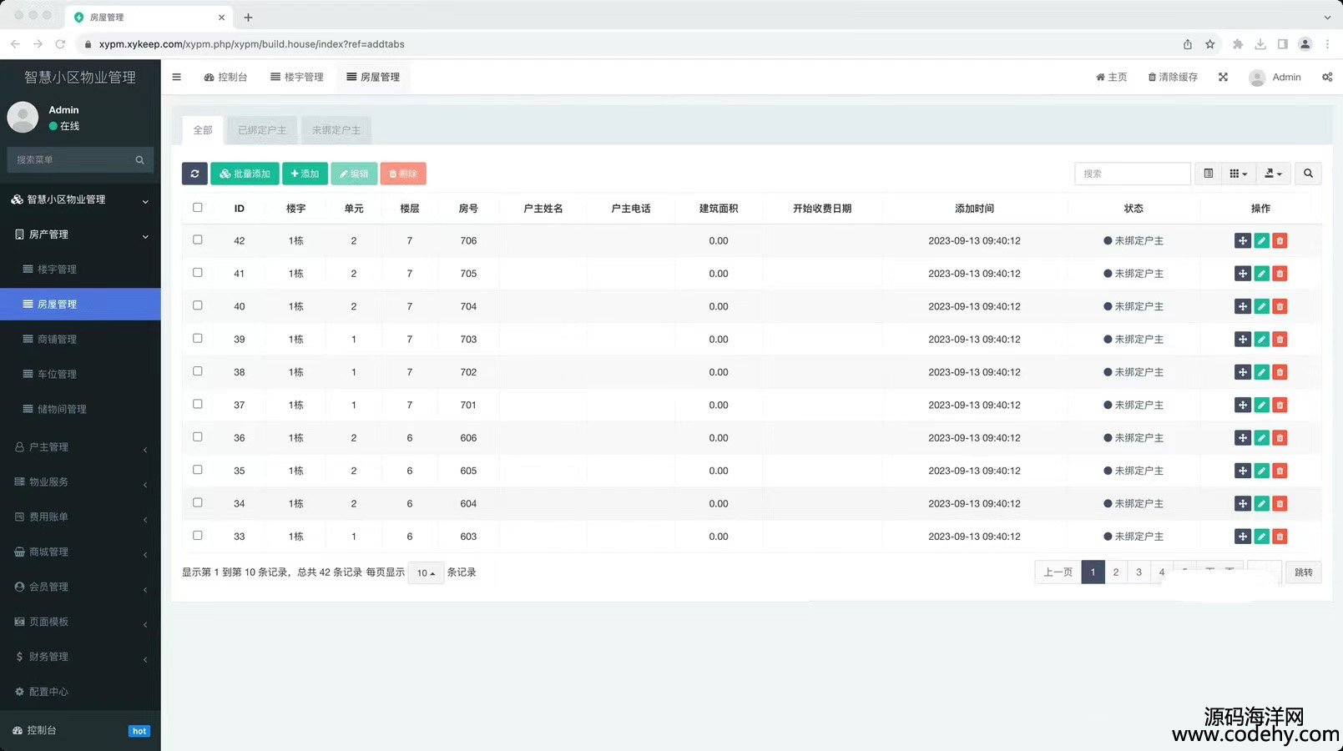The image size is (1343, 751).
Task: Click the red delete icon for room 706
Action: click(x=1280, y=241)
